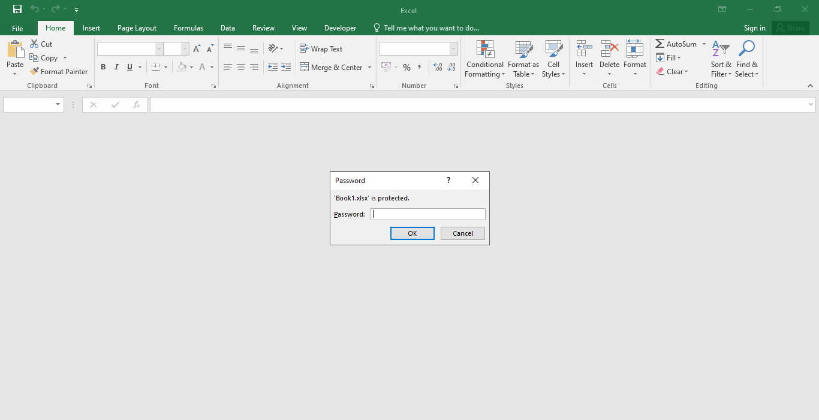Switch to the Formulas tab
The height and width of the screenshot is (420, 819).
click(188, 28)
